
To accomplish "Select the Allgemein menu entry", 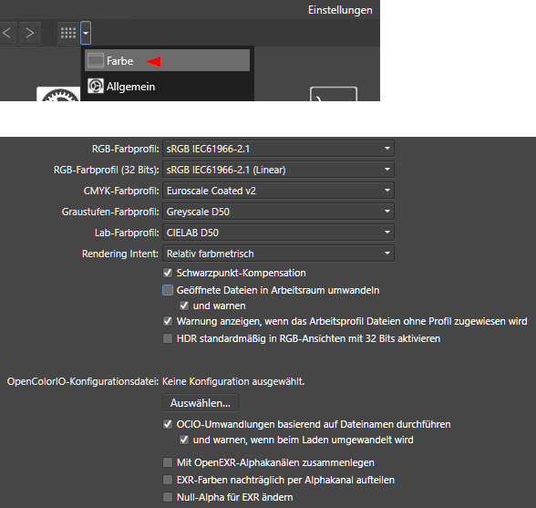I will (167, 87).
